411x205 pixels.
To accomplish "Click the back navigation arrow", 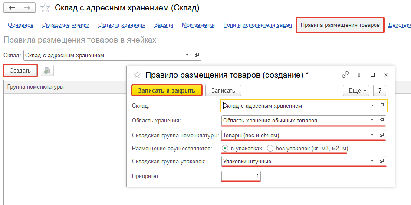I will (x=11, y=8).
